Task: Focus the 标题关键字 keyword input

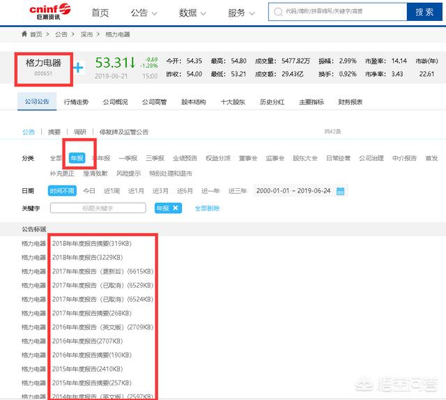Action: [x=98, y=208]
